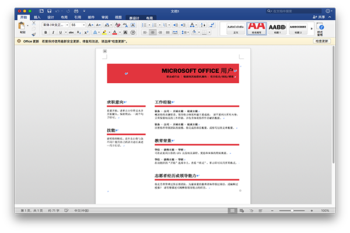This screenshot has height=233, width=350.
Task: Click the Enclosed characters icon
Action: pyautogui.click(x=133, y=33)
